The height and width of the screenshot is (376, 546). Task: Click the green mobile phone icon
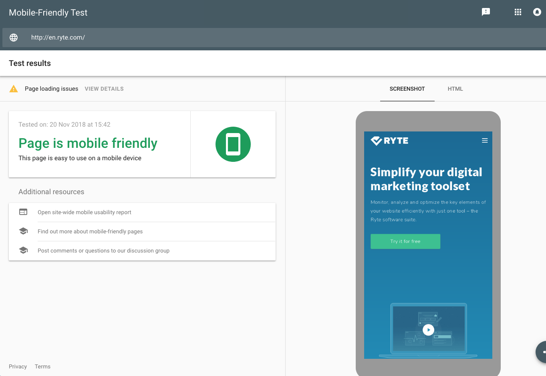pyautogui.click(x=233, y=144)
